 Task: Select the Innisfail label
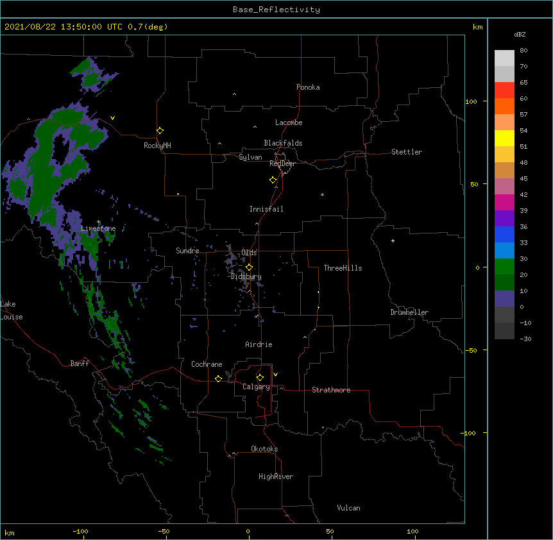pos(266,209)
